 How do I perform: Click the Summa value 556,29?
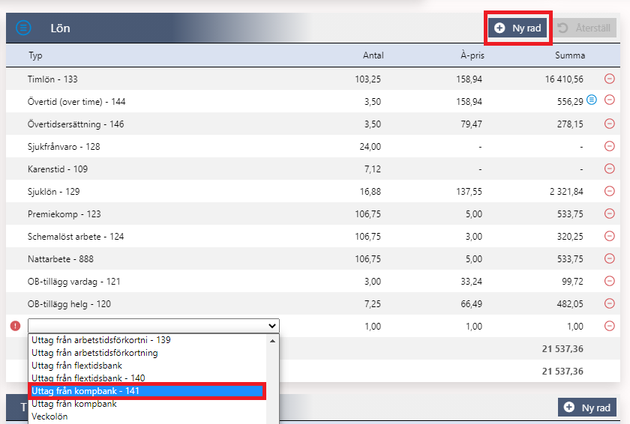[570, 101]
